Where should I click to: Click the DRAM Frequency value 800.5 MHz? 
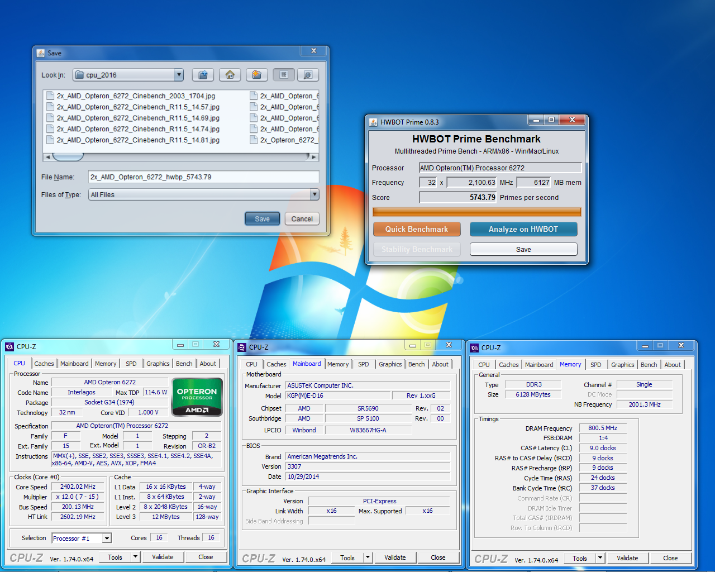click(603, 428)
